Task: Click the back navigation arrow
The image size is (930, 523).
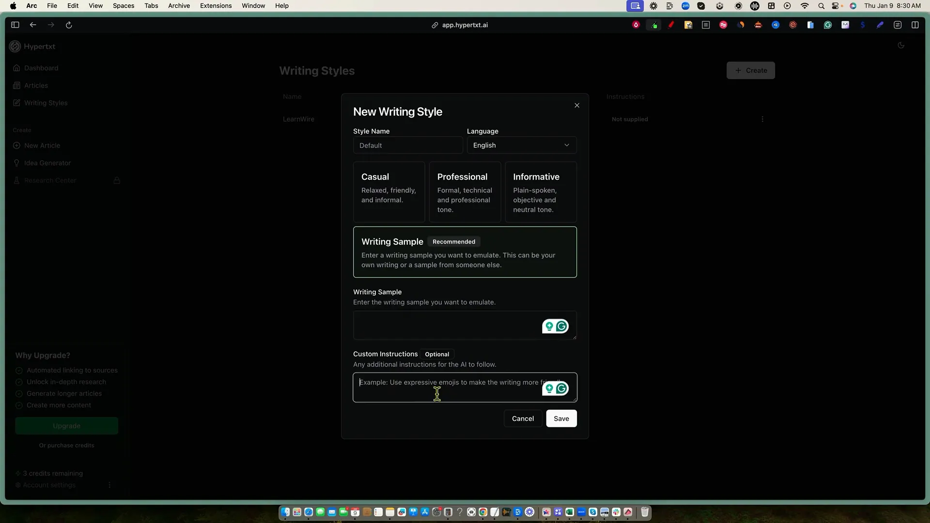Action: tap(33, 25)
